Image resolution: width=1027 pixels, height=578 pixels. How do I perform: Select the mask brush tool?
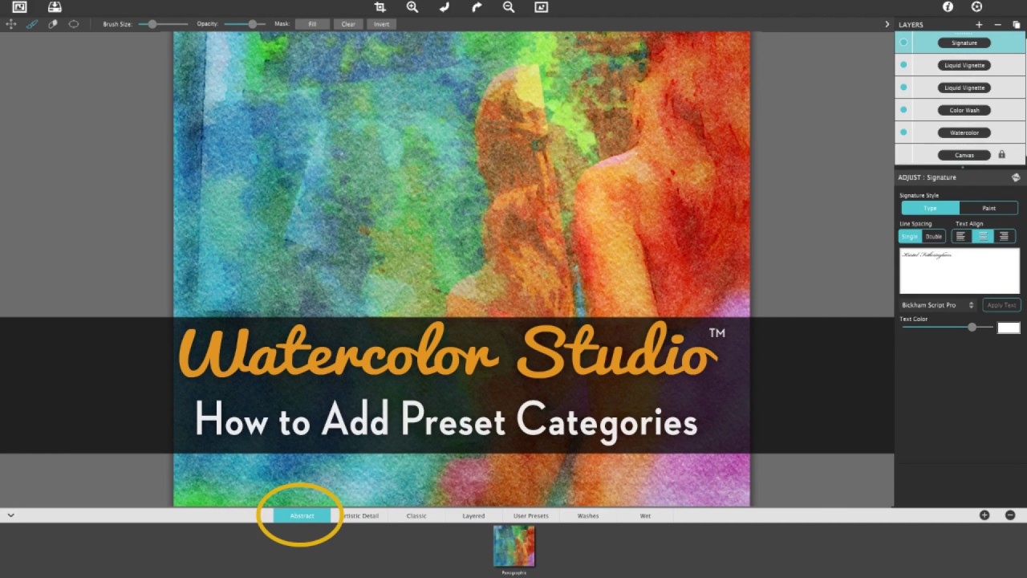click(x=32, y=24)
